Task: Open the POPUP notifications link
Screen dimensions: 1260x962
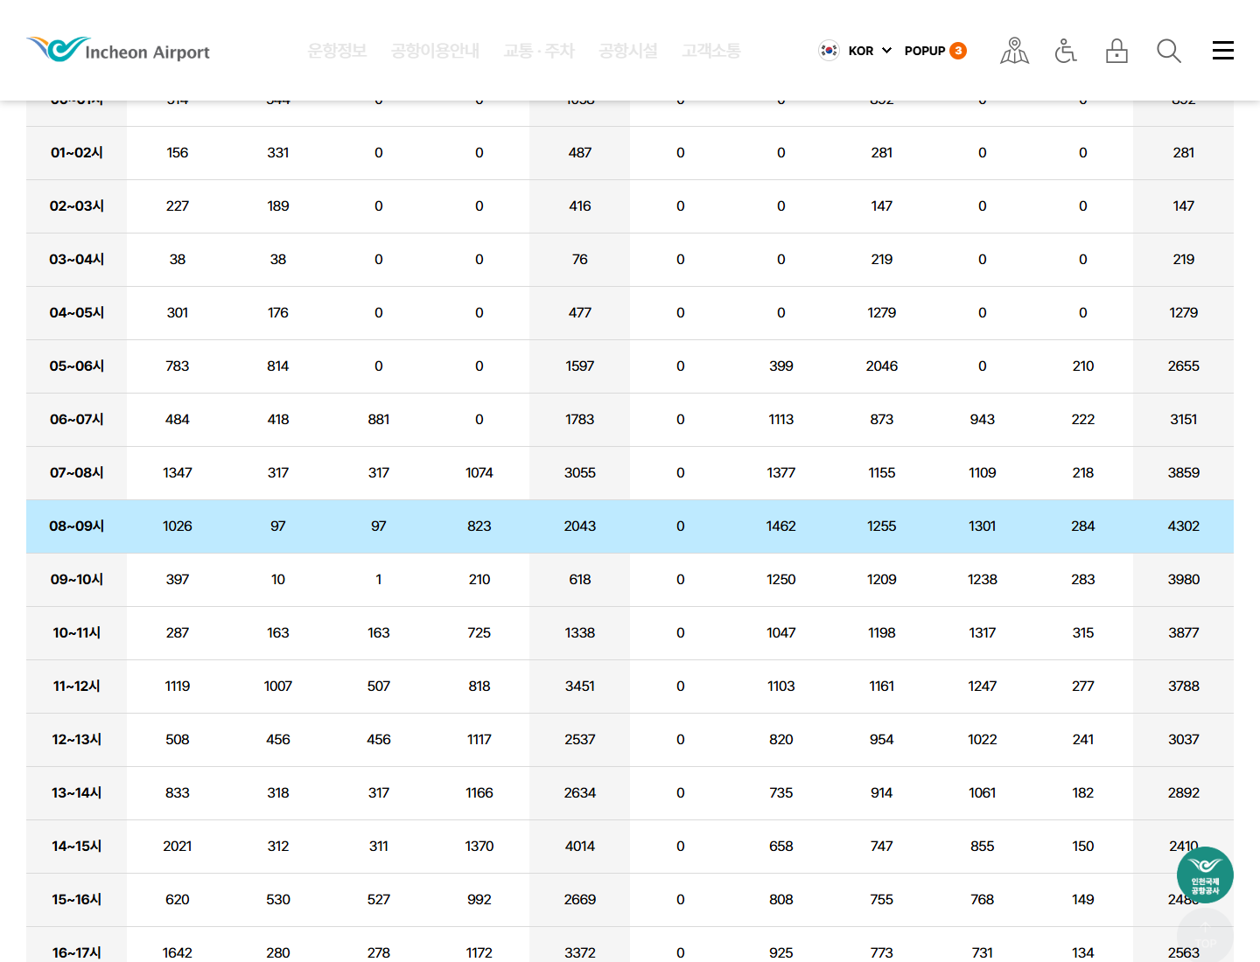Action: click(x=935, y=51)
